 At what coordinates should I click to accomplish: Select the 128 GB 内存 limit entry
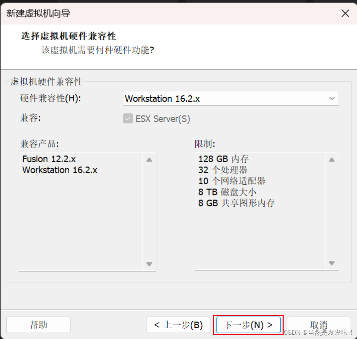click(224, 159)
